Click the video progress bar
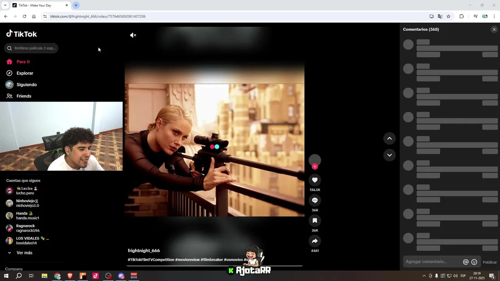The width and height of the screenshot is (500, 281). 215,266
